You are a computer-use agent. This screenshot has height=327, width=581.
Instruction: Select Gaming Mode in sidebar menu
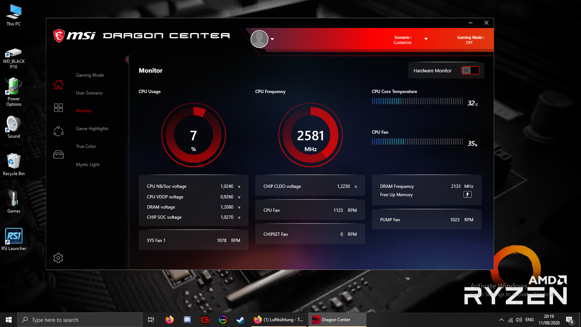[x=90, y=75]
